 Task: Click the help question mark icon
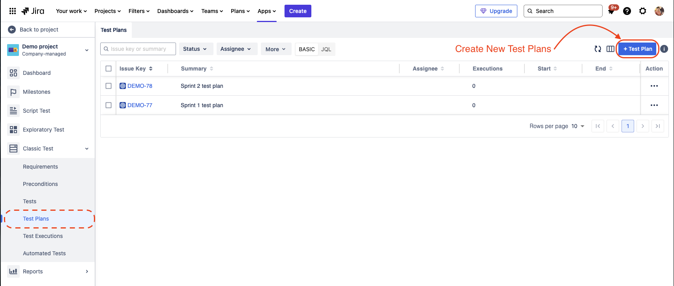click(x=627, y=11)
